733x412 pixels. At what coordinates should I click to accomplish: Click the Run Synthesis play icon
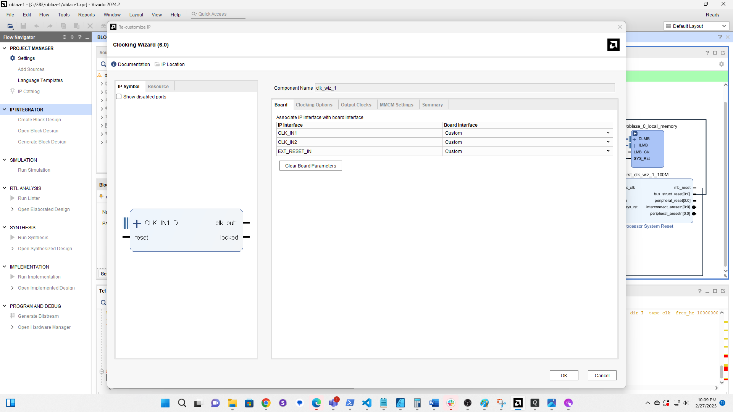click(13, 237)
